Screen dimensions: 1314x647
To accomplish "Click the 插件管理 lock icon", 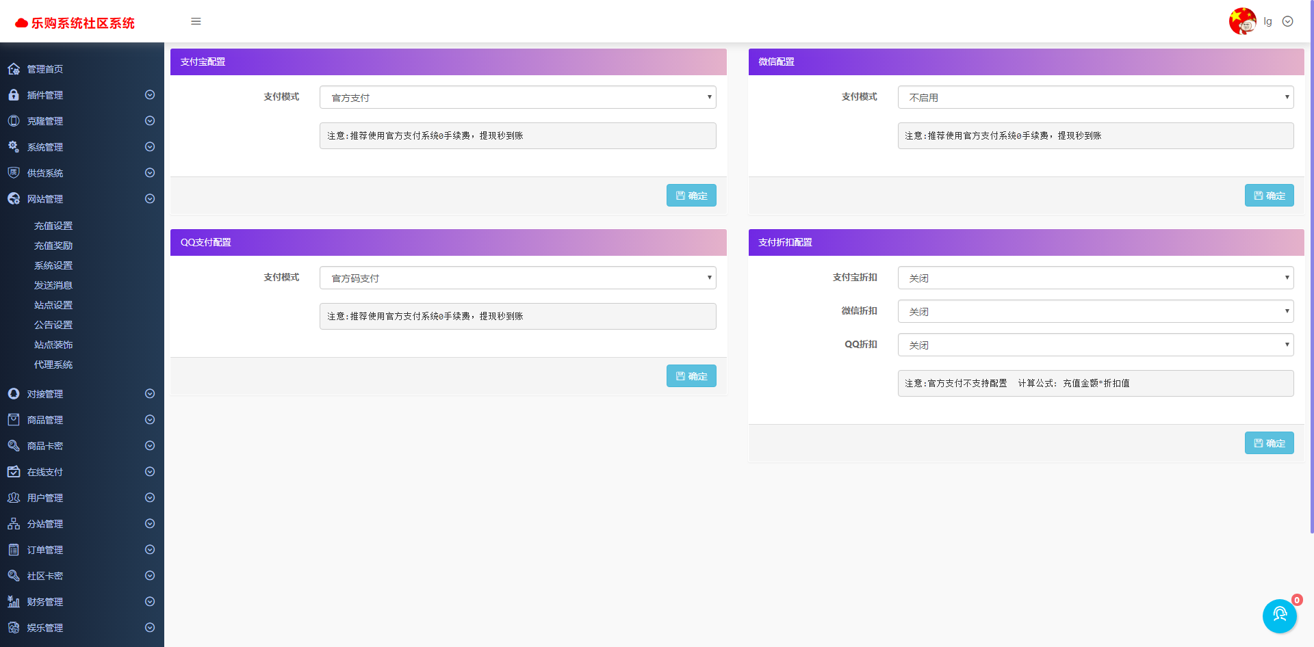I will point(14,94).
